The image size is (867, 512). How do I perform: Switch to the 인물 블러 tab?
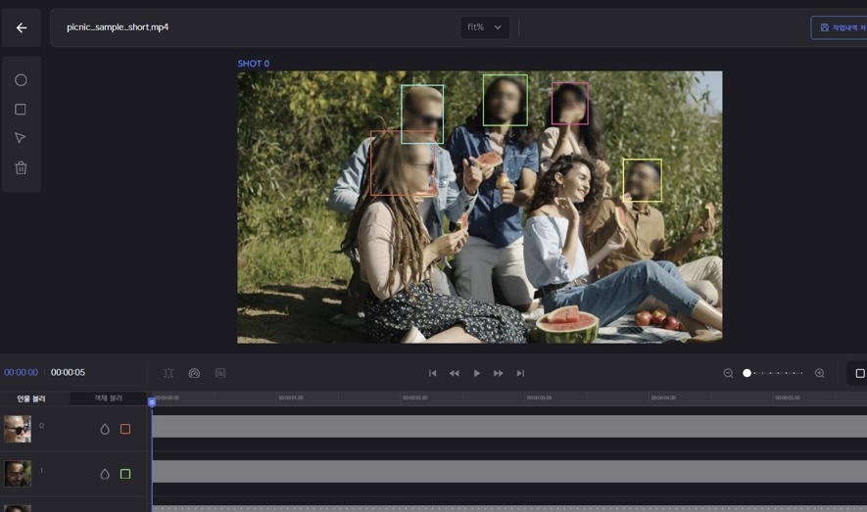pos(31,398)
